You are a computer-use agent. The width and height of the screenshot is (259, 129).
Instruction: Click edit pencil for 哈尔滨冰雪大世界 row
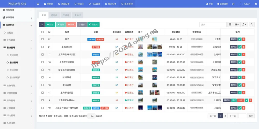(240, 70)
